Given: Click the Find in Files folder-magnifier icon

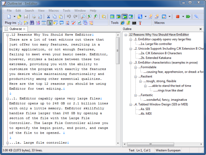Looking at the screenshot, I should 104,16.
